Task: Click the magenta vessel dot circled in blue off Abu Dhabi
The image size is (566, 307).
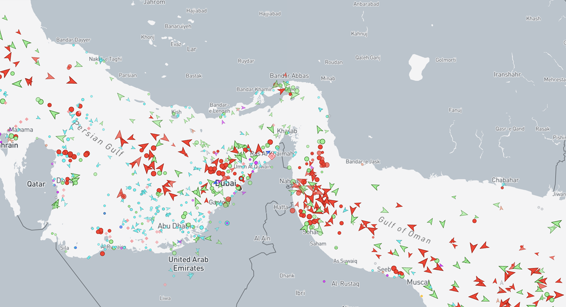Action: (x=227, y=223)
